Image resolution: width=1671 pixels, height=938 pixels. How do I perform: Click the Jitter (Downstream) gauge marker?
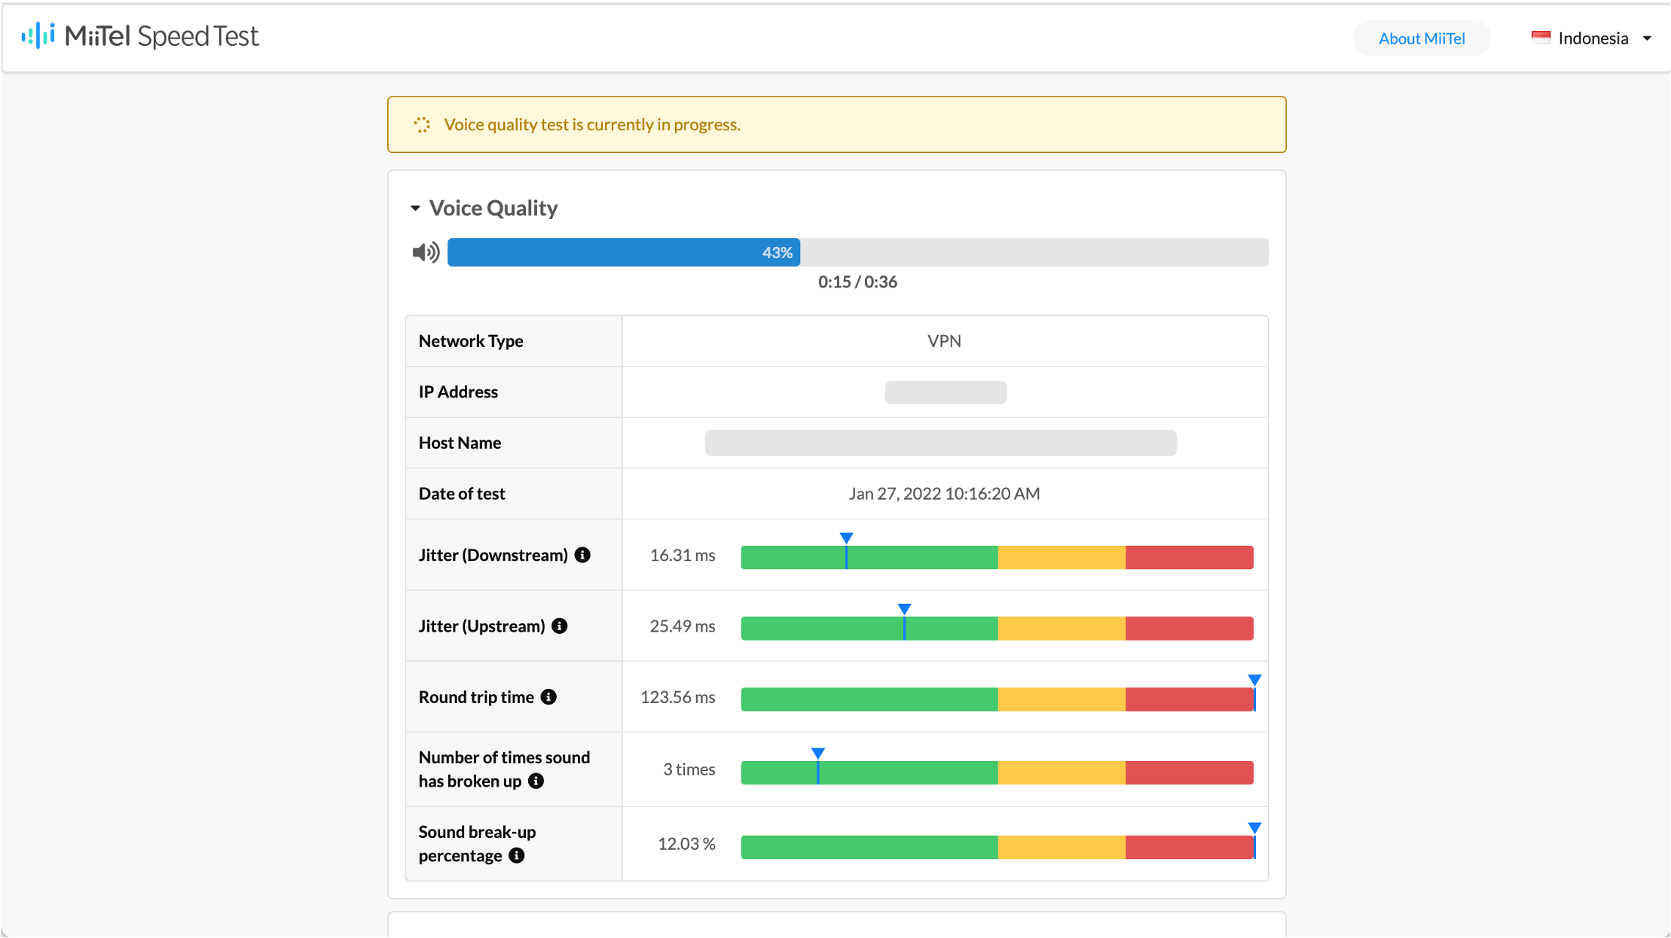point(846,550)
